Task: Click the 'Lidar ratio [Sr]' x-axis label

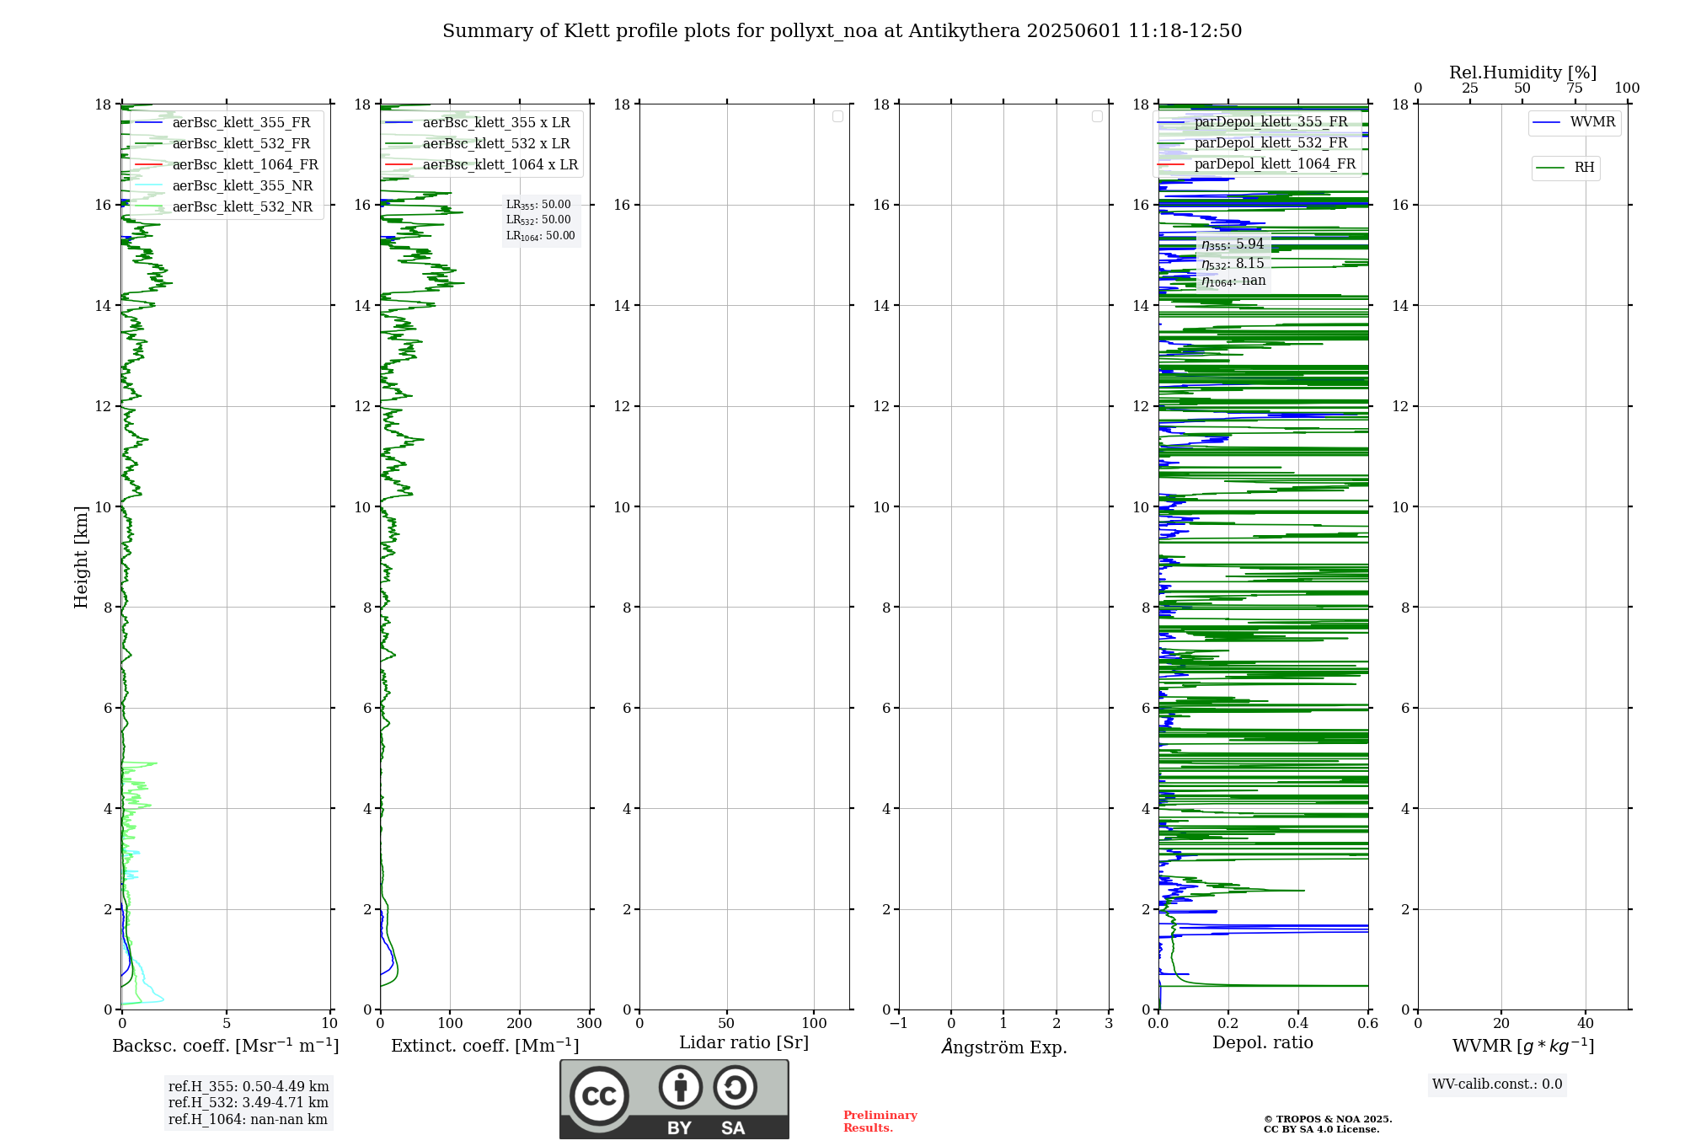Action: tap(744, 1043)
